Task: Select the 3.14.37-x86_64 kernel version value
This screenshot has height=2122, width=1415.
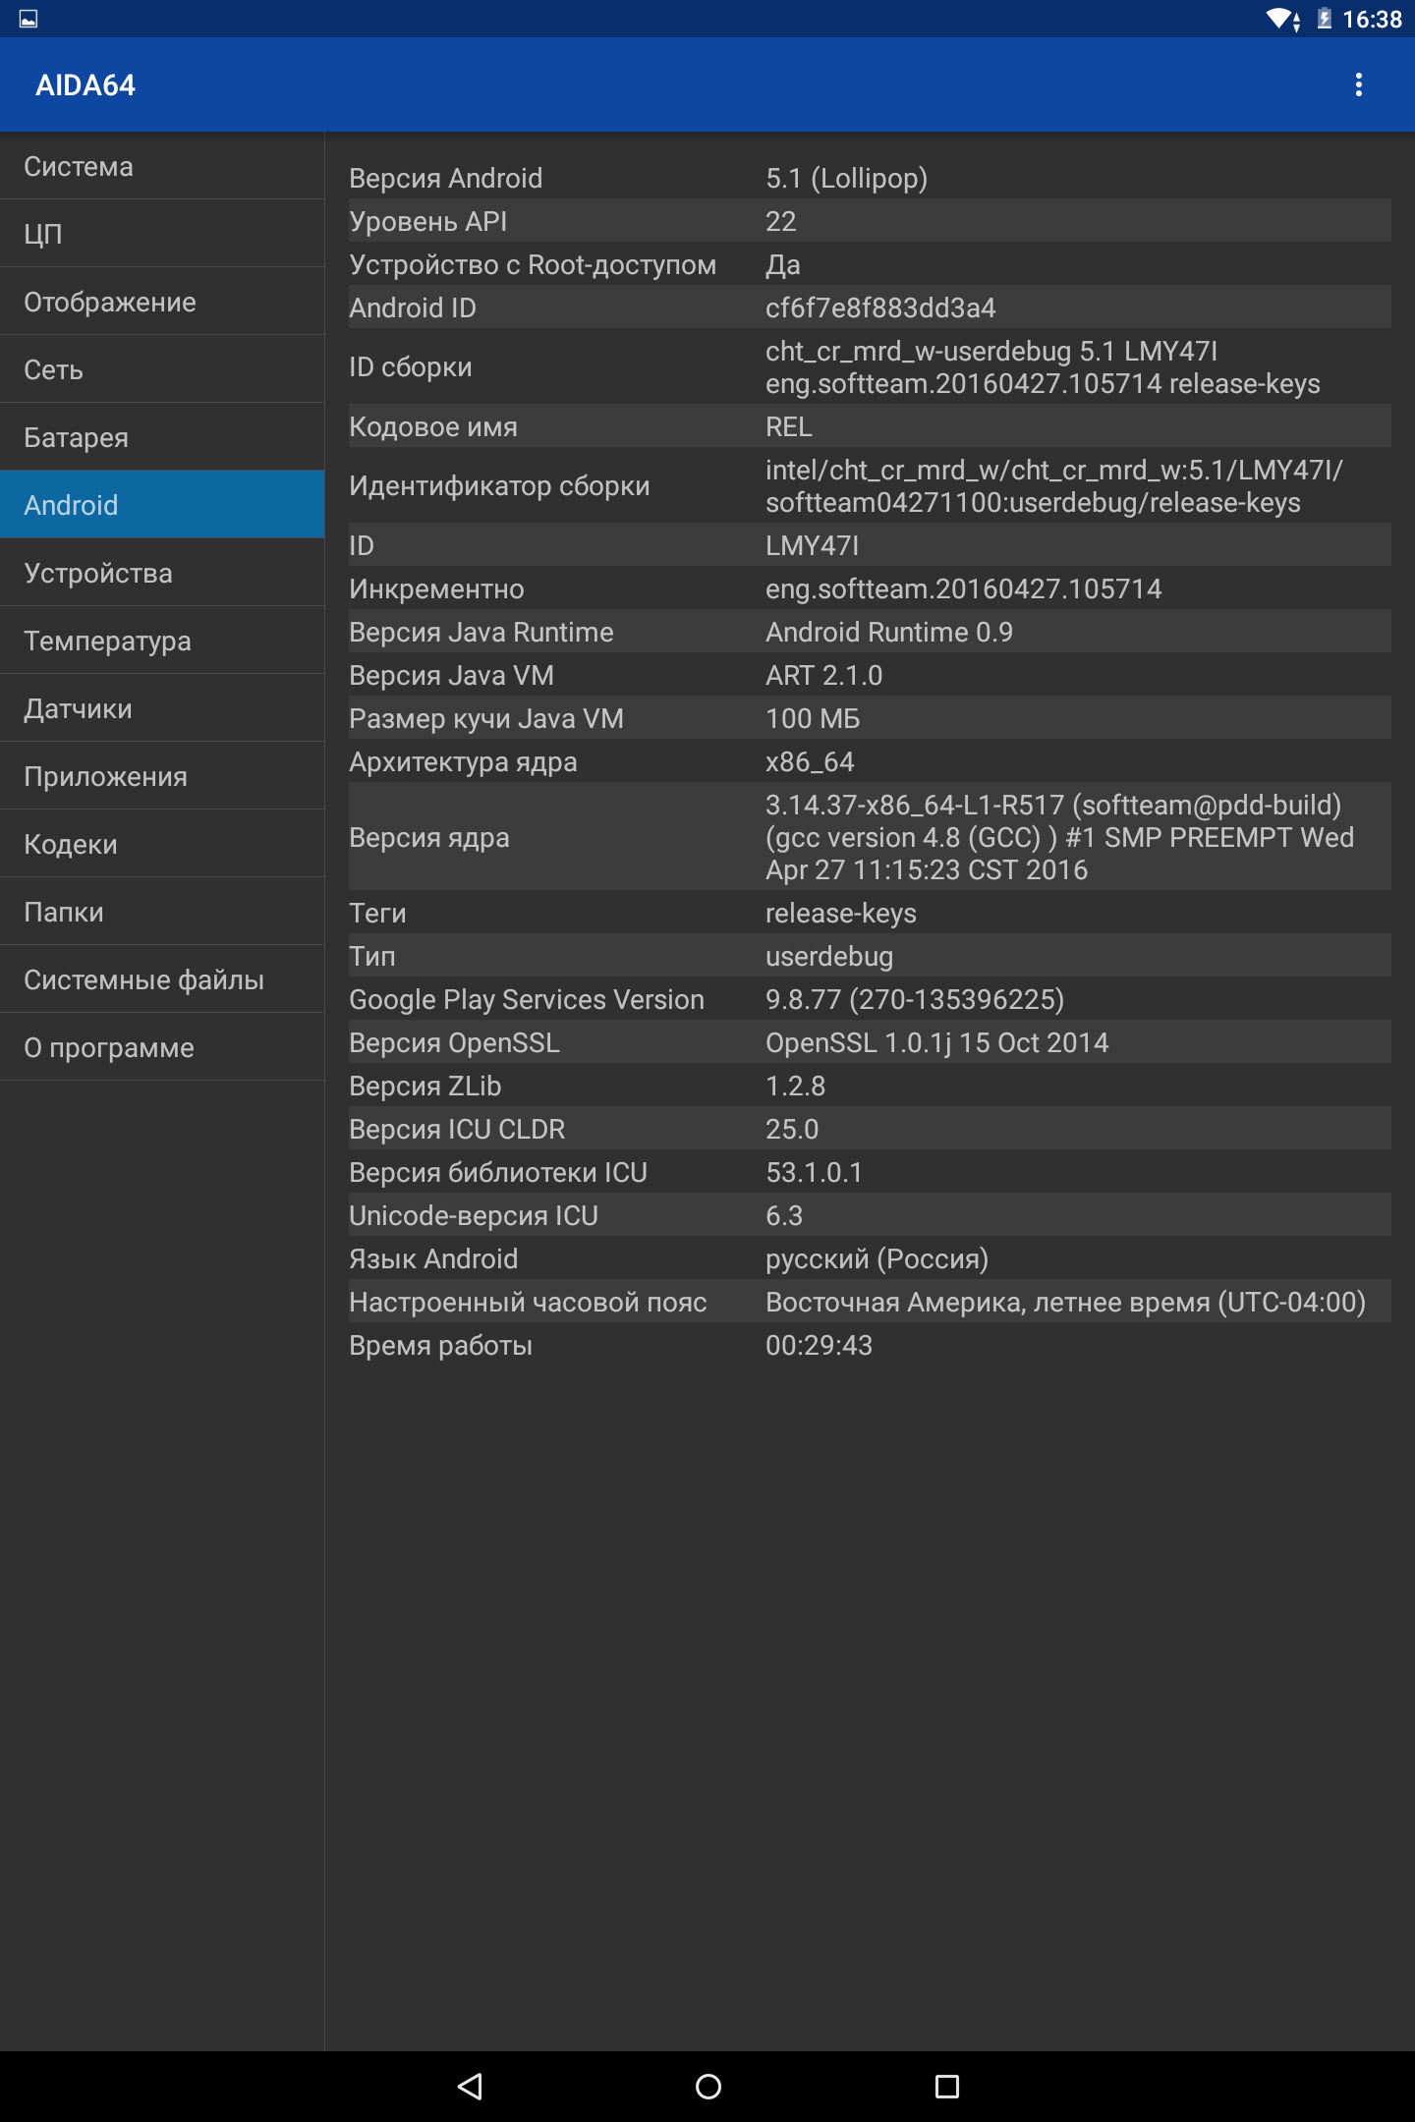Action: (x=1059, y=837)
